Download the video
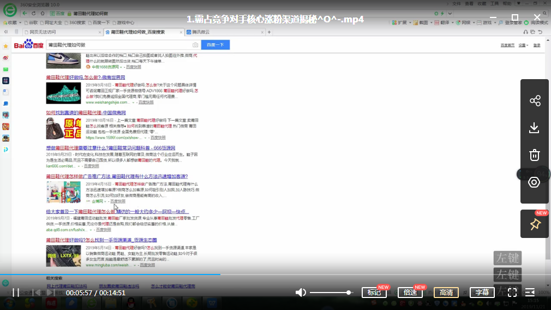The image size is (551, 310). tap(534, 128)
